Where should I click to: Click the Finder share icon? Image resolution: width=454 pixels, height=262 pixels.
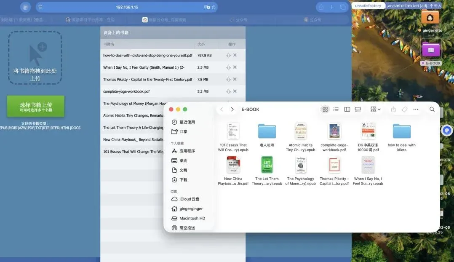point(393,109)
